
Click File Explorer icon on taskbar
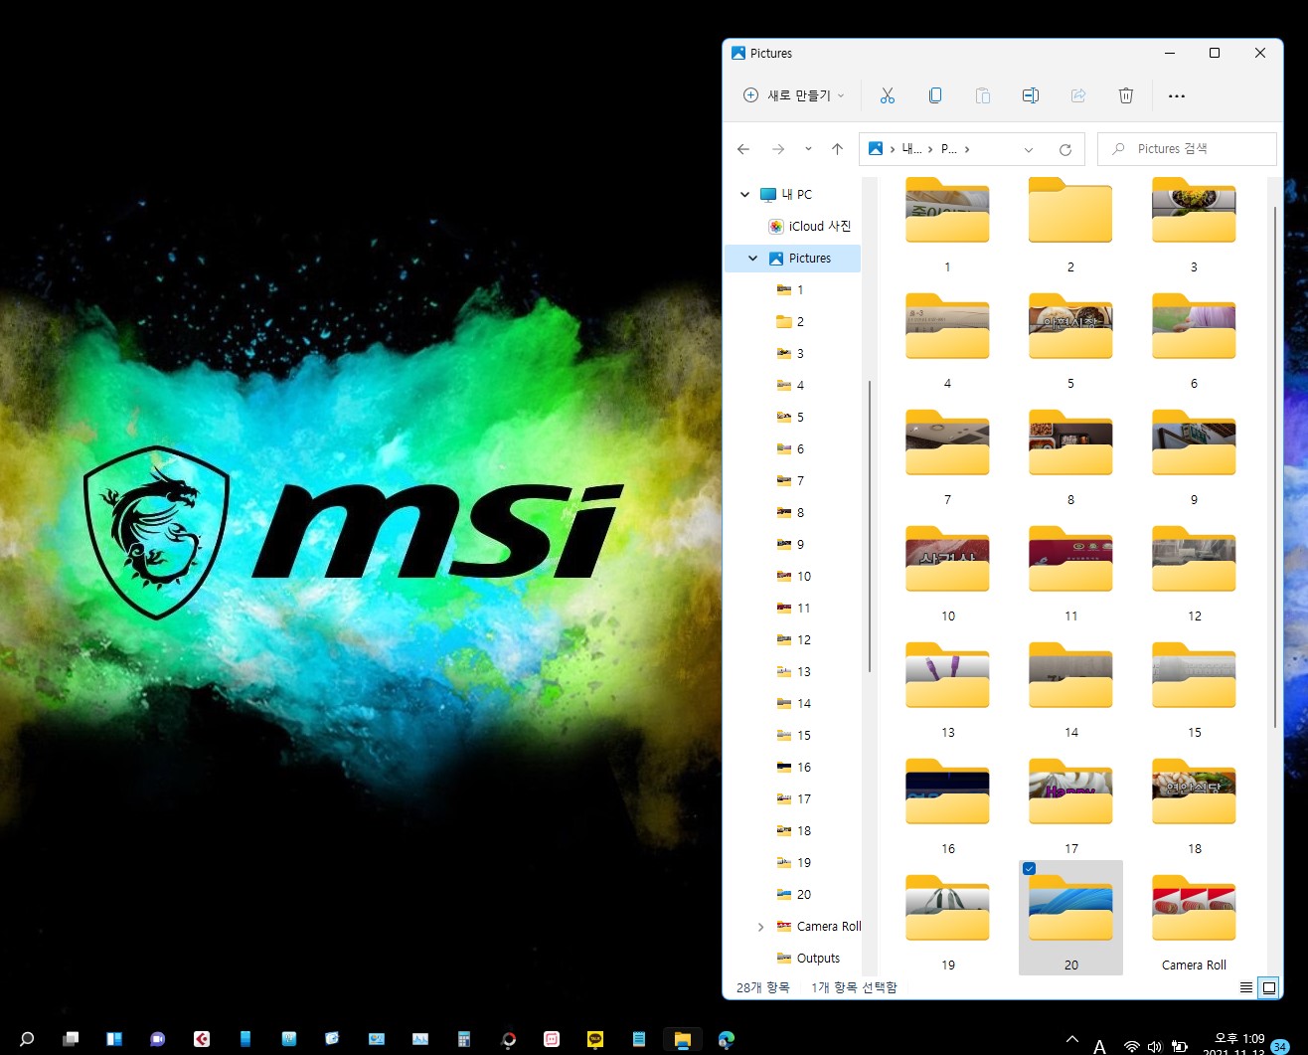tap(683, 1040)
